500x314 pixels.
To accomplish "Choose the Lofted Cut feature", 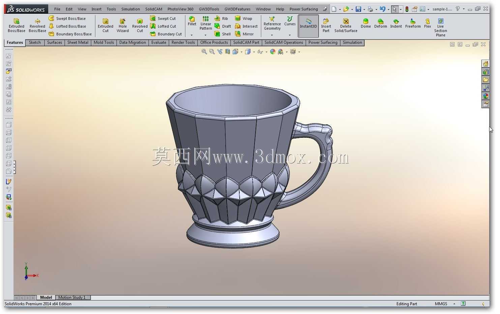I will click(x=163, y=26).
